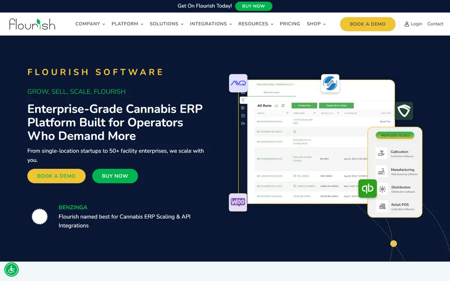The image size is (450, 281).
Task: Click the WooCommerce integration icon
Action: 238,202
